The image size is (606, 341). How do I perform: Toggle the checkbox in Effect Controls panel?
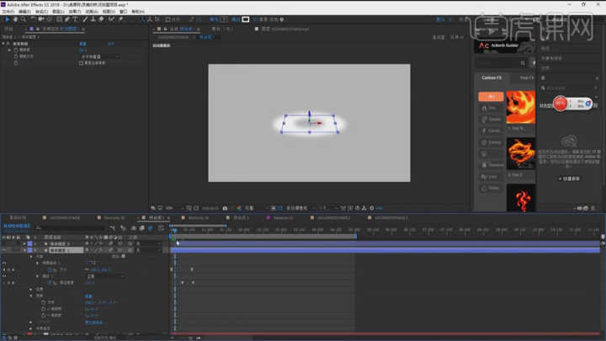tap(81, 63)
